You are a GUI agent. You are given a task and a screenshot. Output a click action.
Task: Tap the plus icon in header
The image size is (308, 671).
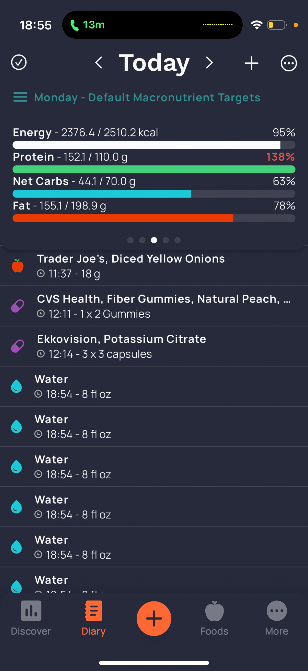251,63
